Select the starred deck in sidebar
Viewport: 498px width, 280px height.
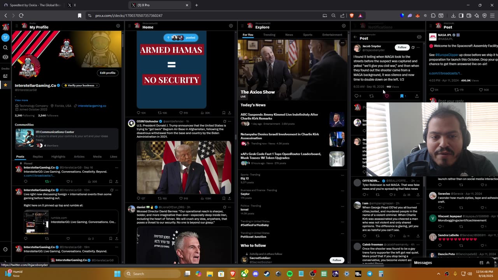[x=5, y=85]
